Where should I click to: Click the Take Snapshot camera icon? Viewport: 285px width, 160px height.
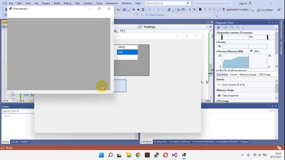click(x=219, y=96)
